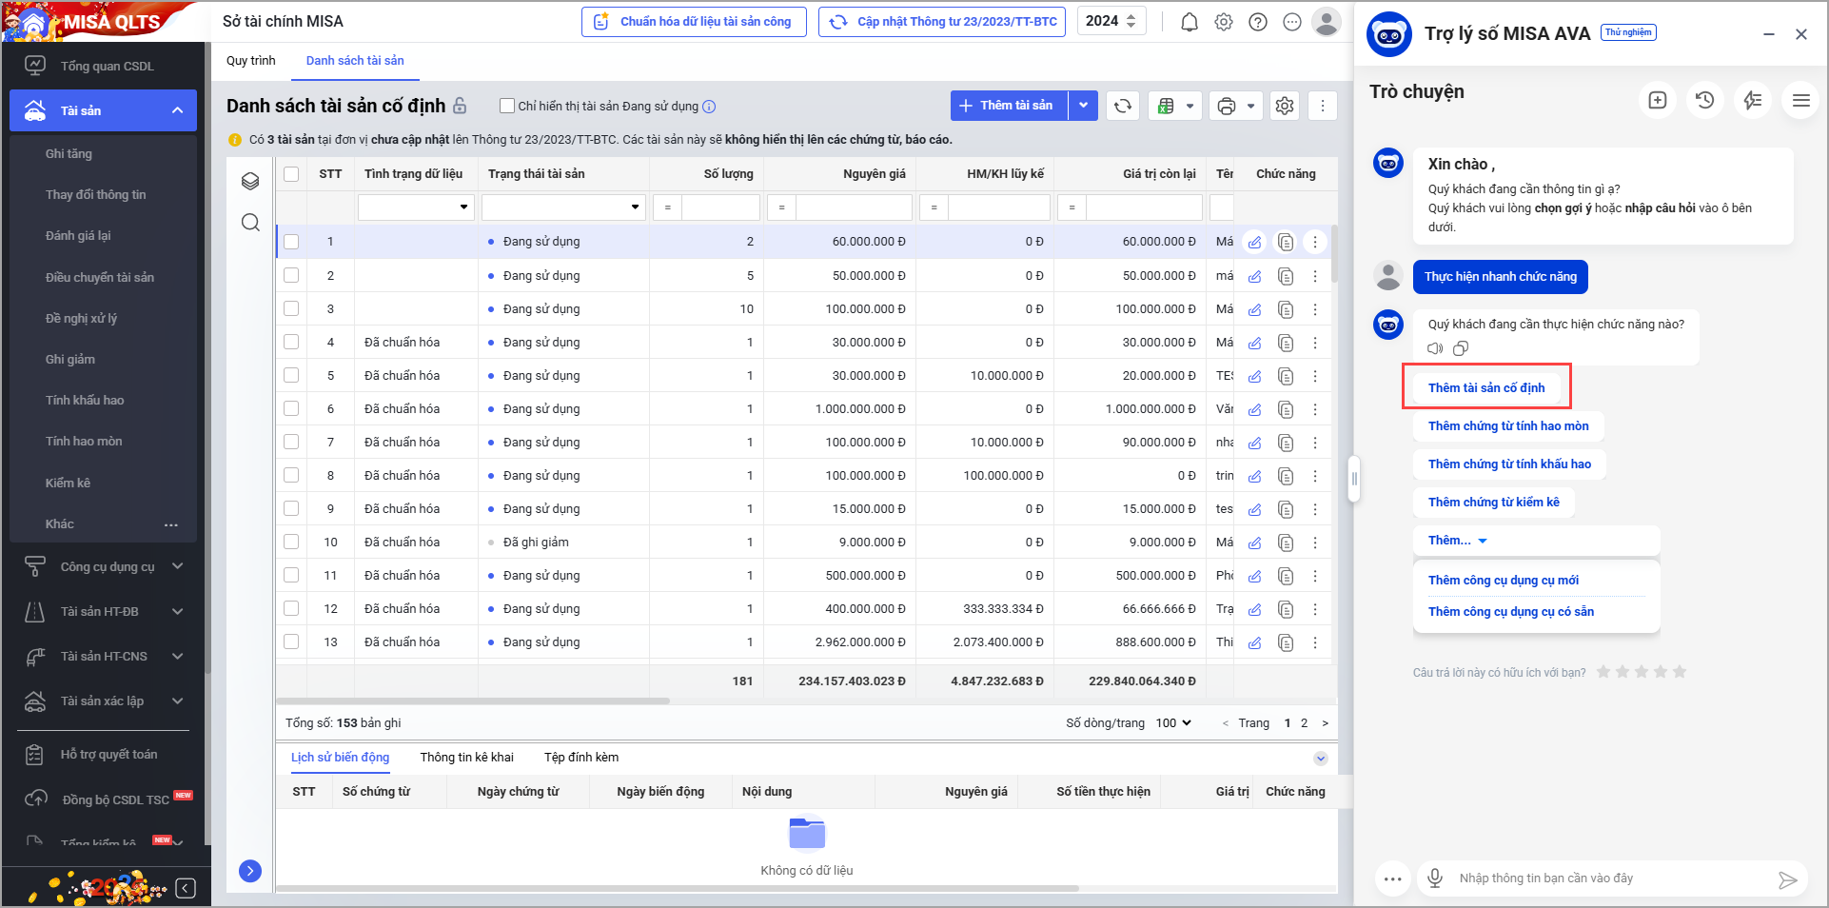Click the chat message input field
The image size is (1829, 908).
1608,878
